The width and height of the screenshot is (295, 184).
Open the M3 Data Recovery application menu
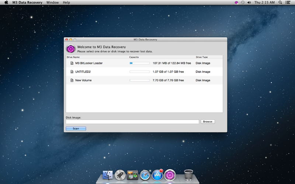click(27, 3)
